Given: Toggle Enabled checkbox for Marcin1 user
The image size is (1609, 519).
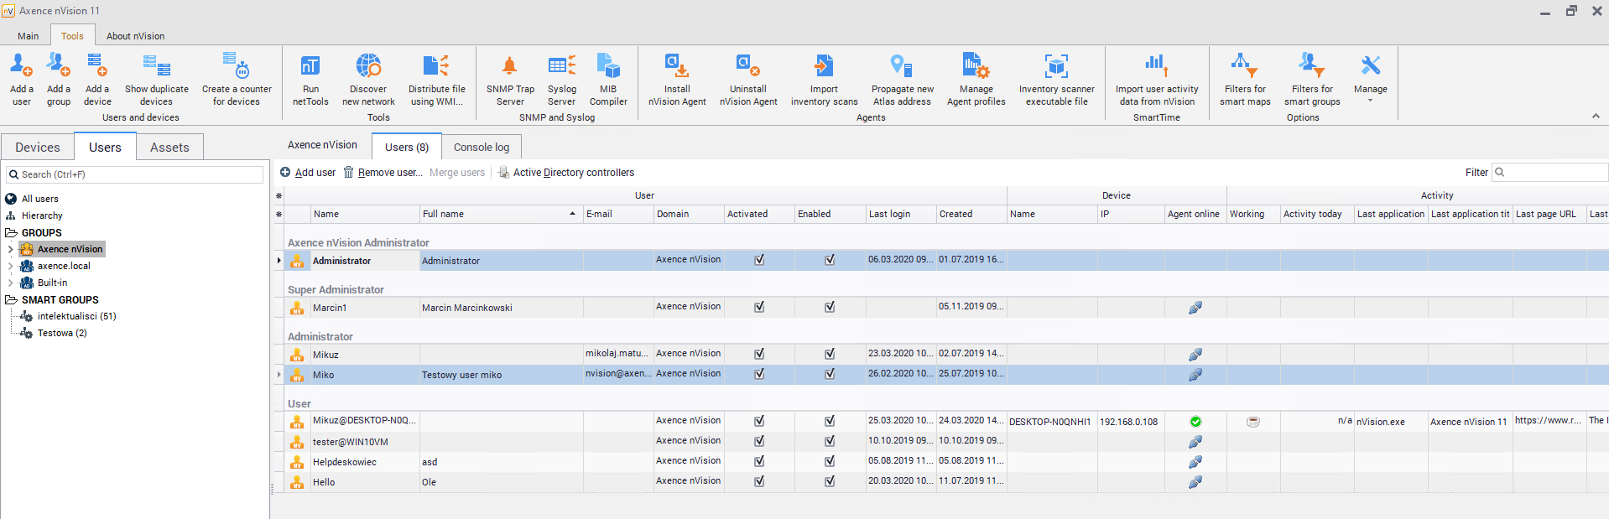Looking at the screenshot, I should [x=830, y=307].
